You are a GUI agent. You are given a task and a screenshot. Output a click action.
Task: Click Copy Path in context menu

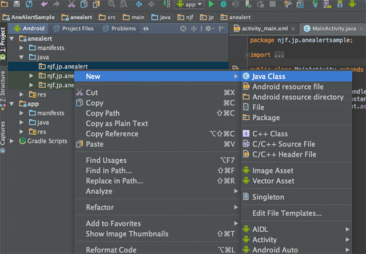pyautogui.click(x=157, y=113)
